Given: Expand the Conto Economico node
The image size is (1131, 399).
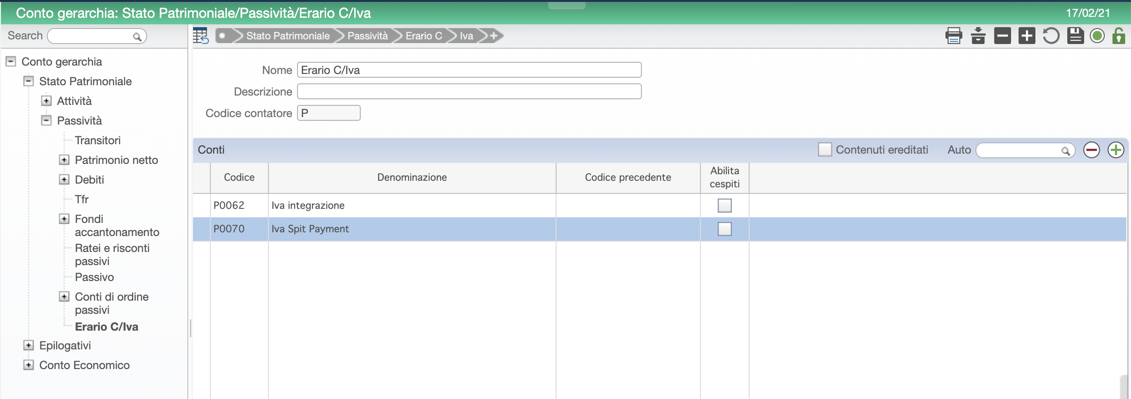Looking at the screenshot, I should pos(29,365).
